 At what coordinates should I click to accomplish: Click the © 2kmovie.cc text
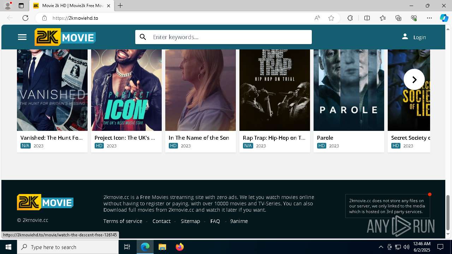[32, 220]
